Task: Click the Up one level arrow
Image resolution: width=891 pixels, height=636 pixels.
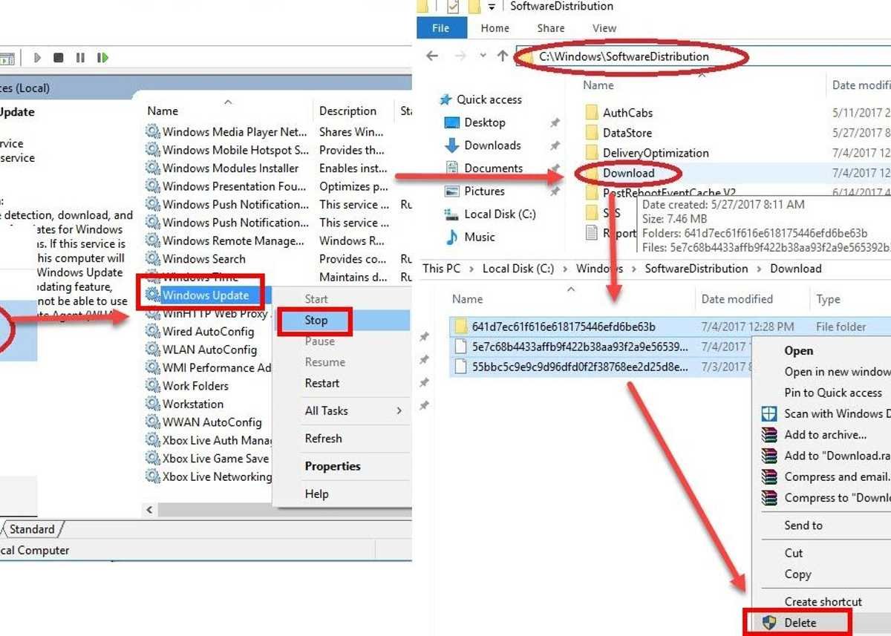Action: pos(503,56)
